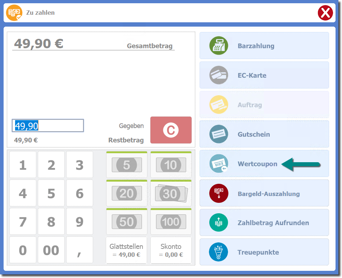Tap the 100 euro banknote button

171,222
